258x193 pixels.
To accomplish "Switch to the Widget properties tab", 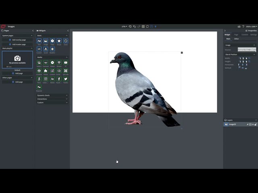I will (227, 35).
